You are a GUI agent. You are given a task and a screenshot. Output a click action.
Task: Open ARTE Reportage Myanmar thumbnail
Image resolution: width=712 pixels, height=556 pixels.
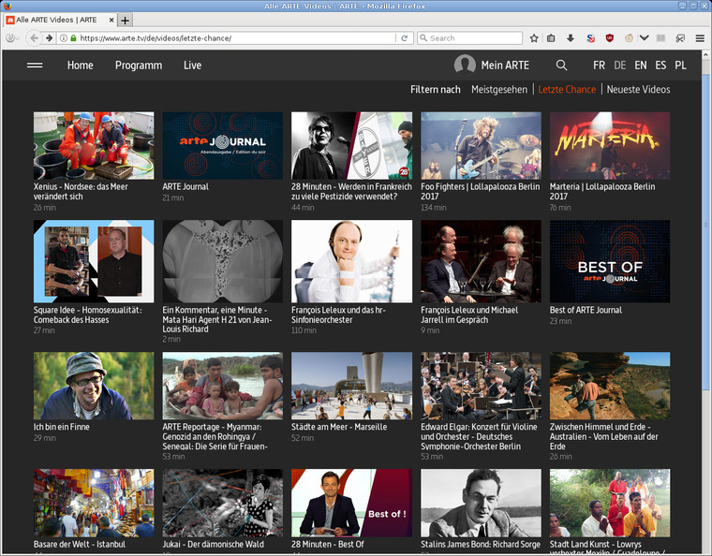point(223,386)
